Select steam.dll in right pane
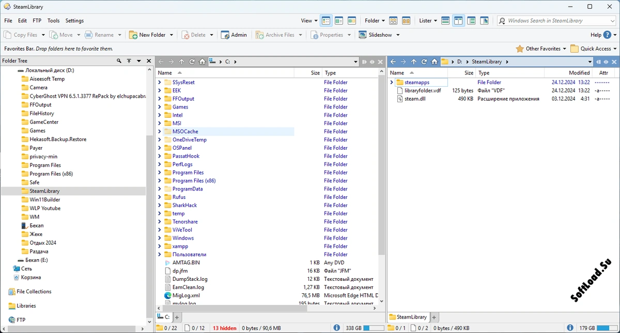Screen dimensions: 620x333 tap(411, 99)
